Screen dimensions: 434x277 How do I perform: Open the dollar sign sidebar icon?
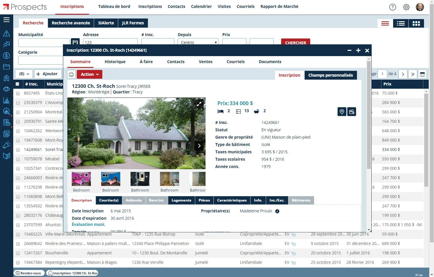point(6,56)
